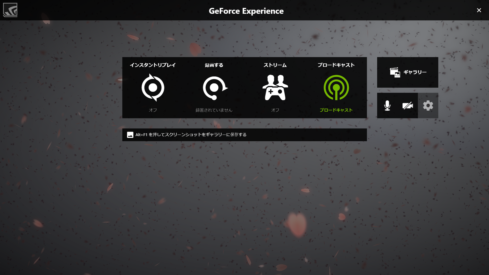Click the オフ status under インスタントリプレイ
Screen dimensions: 489x275
[153, 110]
